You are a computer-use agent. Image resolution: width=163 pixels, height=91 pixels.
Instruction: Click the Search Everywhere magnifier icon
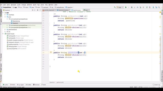(159, 7)
